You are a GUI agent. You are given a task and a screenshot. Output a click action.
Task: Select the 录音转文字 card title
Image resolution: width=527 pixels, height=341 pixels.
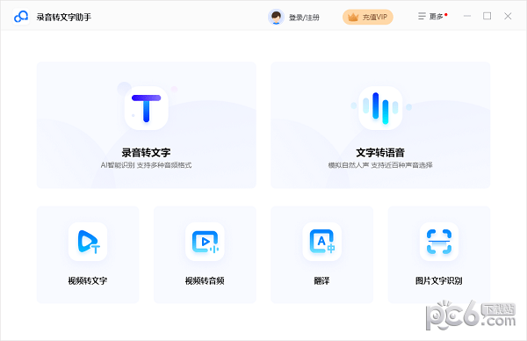click(146, 153)
